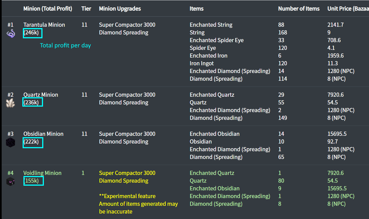This screenshot has height=219, width=369.
Task: Select the 222k Obsidian profit value
Action: click(x=33, y=142)
